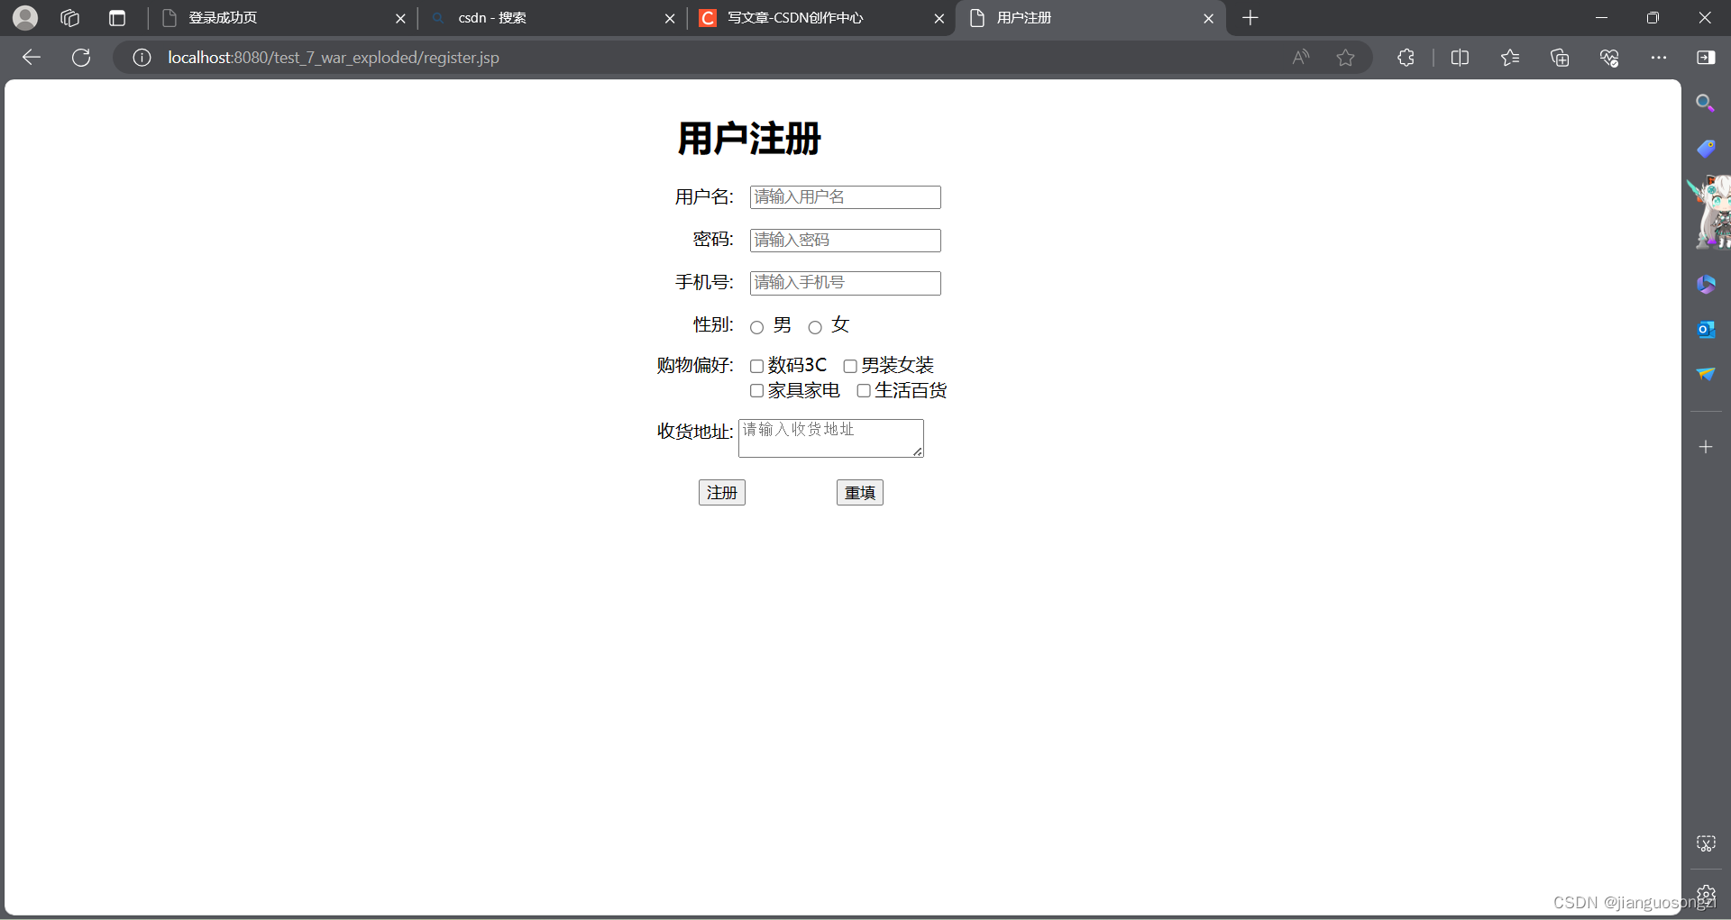Toggle the sidebar panel icon in toolbar
The width and height of the screenshot is (1731, 920).
tap(1706, 58)
